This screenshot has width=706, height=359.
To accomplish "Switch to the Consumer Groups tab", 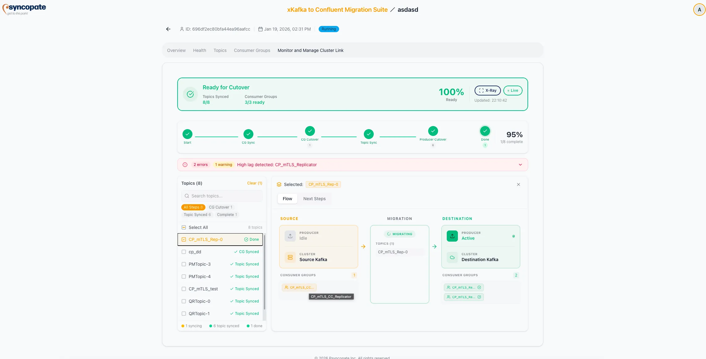I will (252, 50).
